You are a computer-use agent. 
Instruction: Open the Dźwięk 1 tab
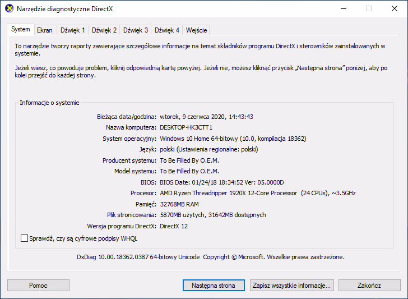click(73, 30)
